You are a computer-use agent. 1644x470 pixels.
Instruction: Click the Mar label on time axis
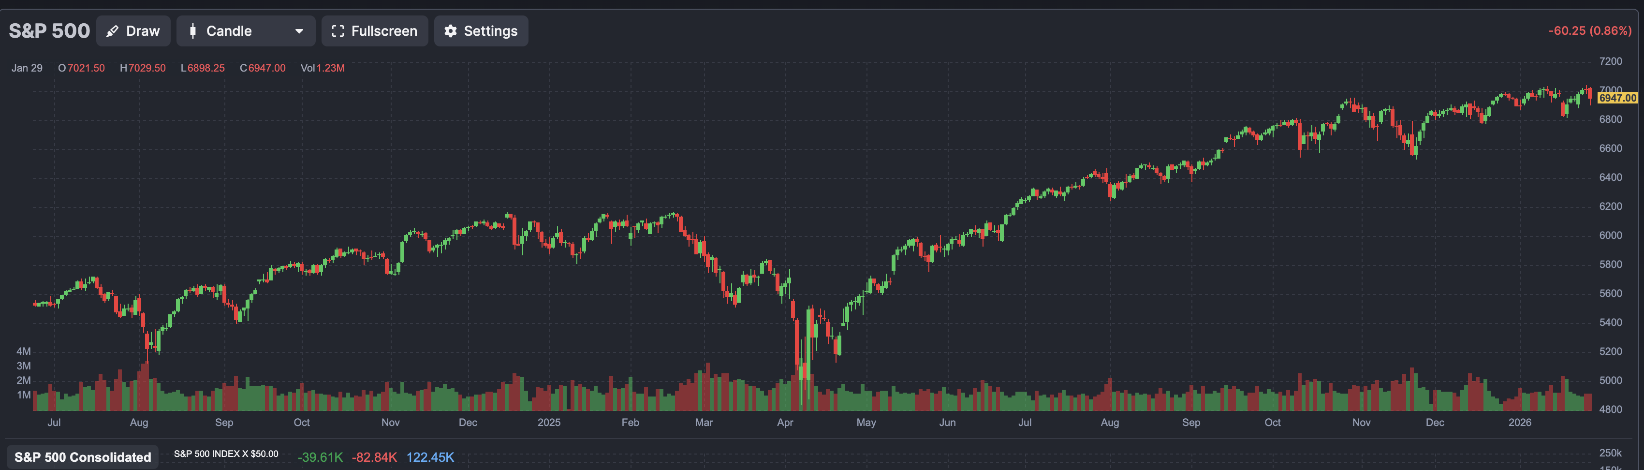click(704, 422)
